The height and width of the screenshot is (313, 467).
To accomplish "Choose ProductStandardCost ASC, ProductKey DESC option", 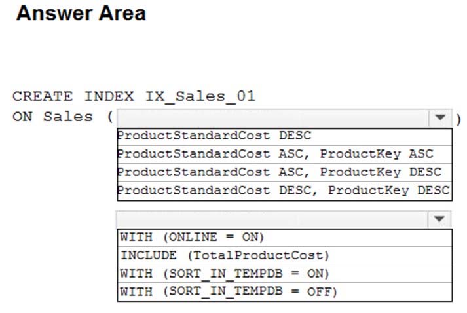I will pos(279,172).
